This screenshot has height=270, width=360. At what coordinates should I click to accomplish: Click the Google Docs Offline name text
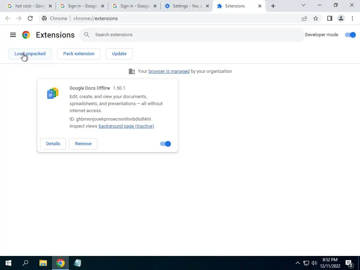(90, 88)
